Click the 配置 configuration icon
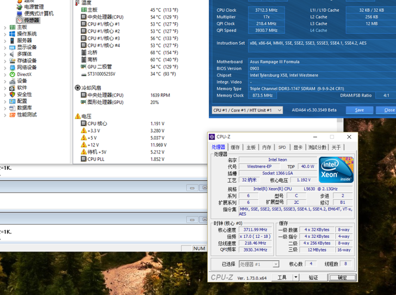Viewport: 396px width, 295px height. click(x=12, y=101)
